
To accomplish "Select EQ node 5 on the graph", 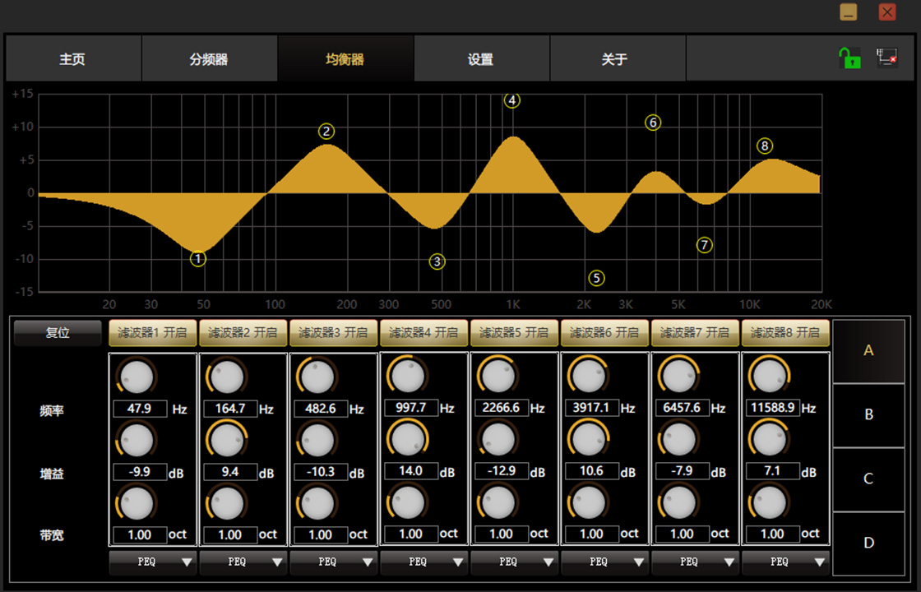I will 596,279.
